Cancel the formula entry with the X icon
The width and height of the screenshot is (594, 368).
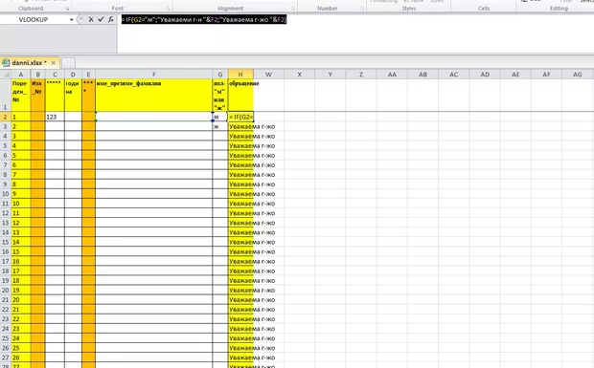(x=91, y=19)
